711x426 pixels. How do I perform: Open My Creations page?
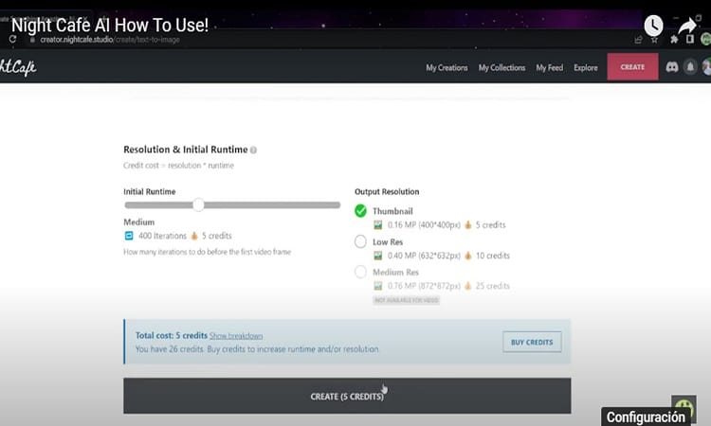(x=447, y=67)
